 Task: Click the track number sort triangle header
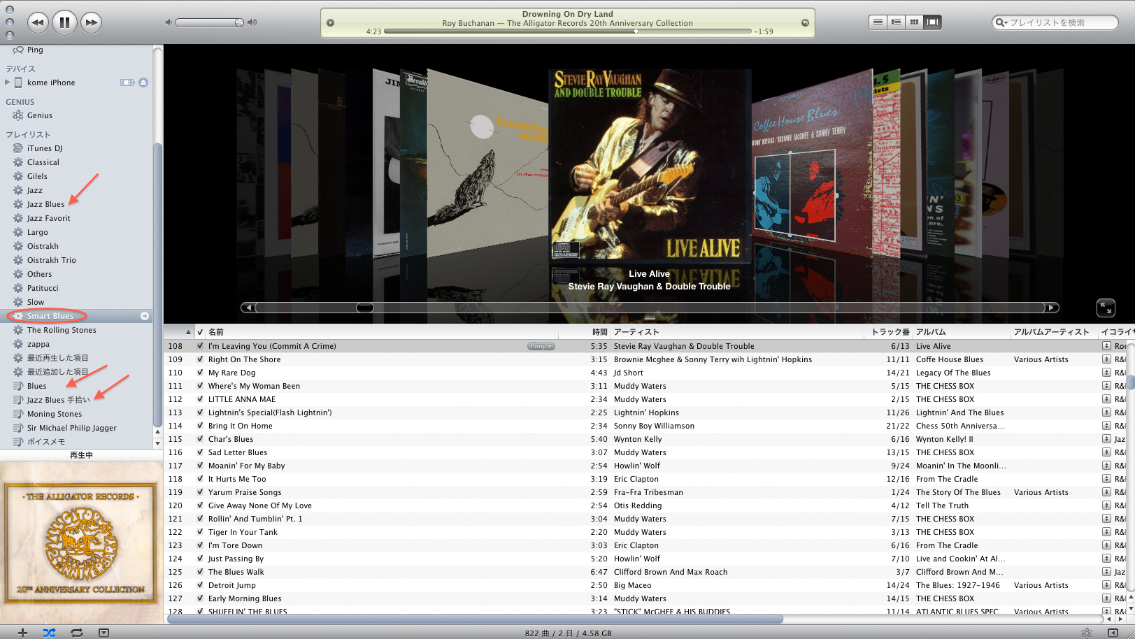click(188, 332)
